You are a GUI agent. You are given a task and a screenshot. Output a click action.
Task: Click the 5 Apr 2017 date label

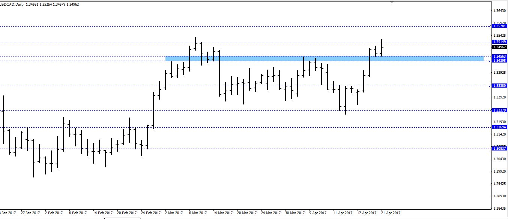(318, 213)
